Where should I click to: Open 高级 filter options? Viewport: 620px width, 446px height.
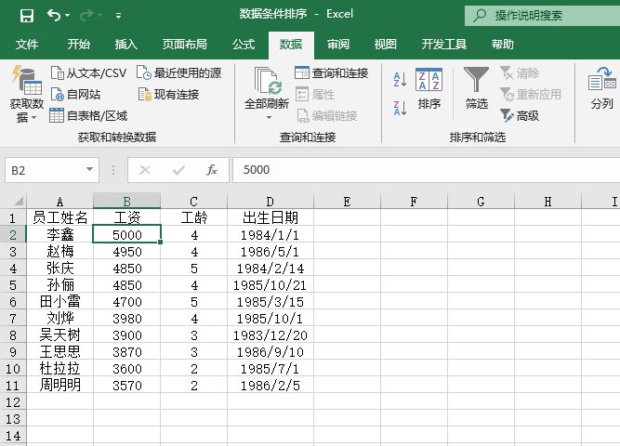(520, 116)
